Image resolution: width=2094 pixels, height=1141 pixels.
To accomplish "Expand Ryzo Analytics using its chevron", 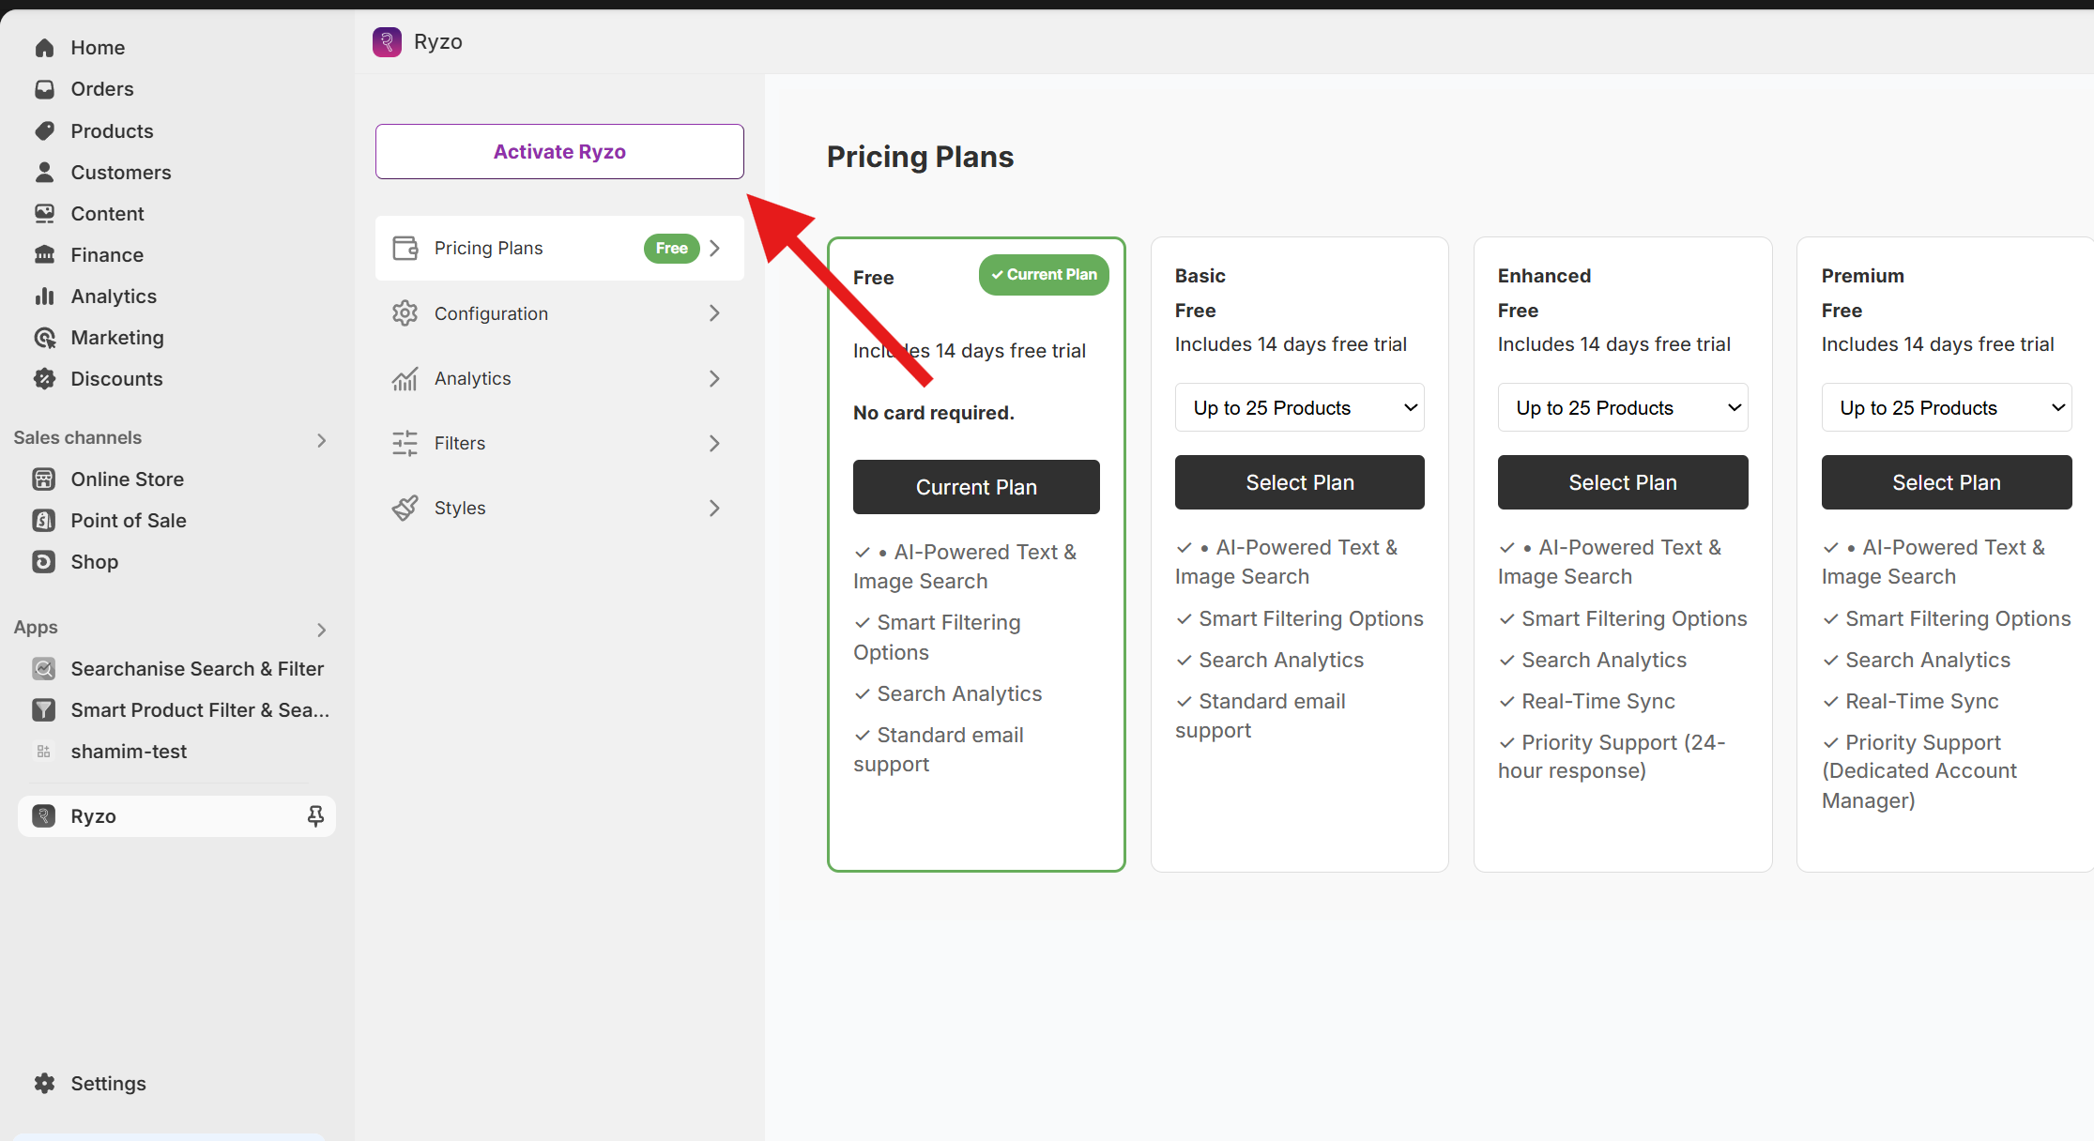I will click(x=715, y=378).
